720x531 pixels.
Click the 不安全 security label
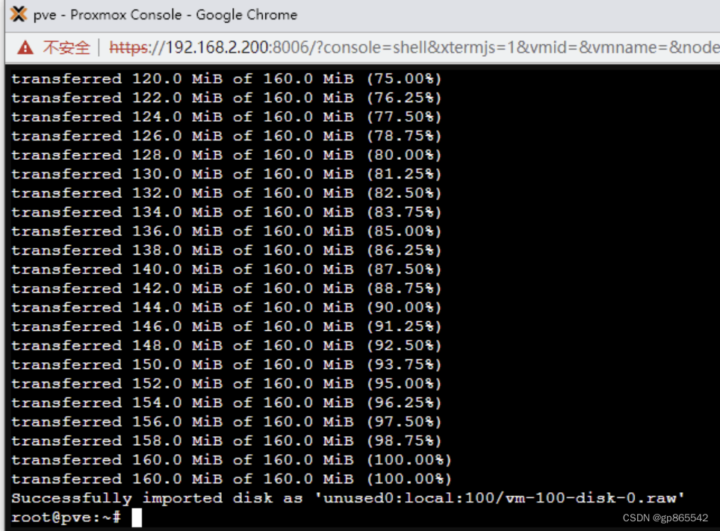(66, 47)
